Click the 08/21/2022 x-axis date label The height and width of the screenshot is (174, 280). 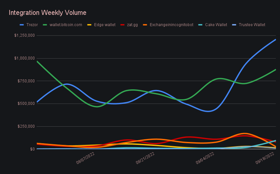145,158
